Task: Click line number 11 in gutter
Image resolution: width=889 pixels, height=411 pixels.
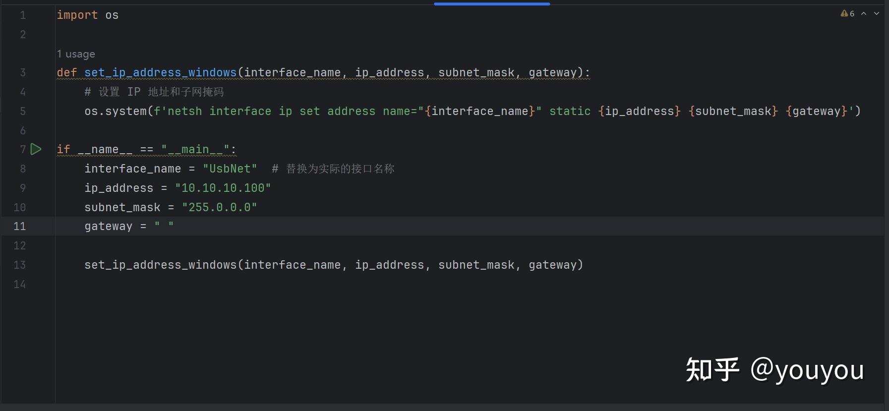Action: [x=19, y=227]
